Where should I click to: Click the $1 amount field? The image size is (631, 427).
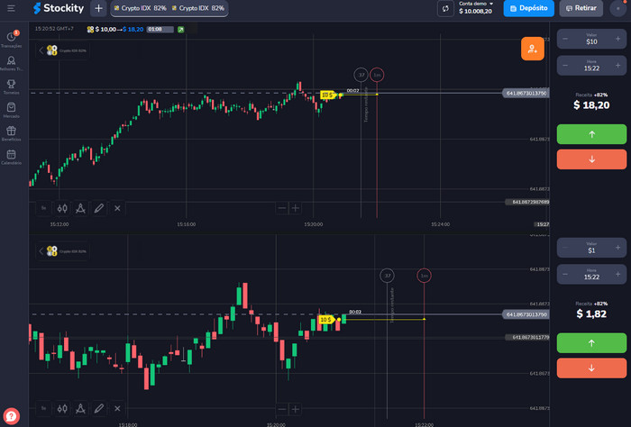tap(591, 248)
